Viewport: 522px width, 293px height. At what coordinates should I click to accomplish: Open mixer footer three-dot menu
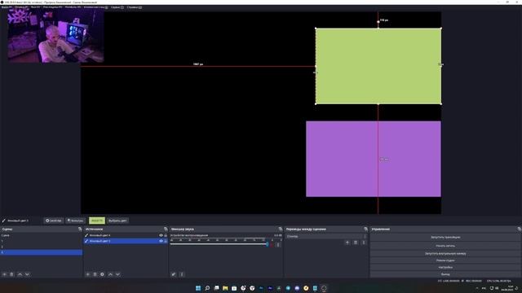182,274
